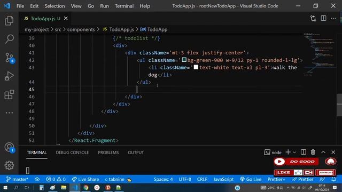Switch to the TERMINAL panel tab
The width and height of the screenshot is (342, 192).
tap(37, 153)
